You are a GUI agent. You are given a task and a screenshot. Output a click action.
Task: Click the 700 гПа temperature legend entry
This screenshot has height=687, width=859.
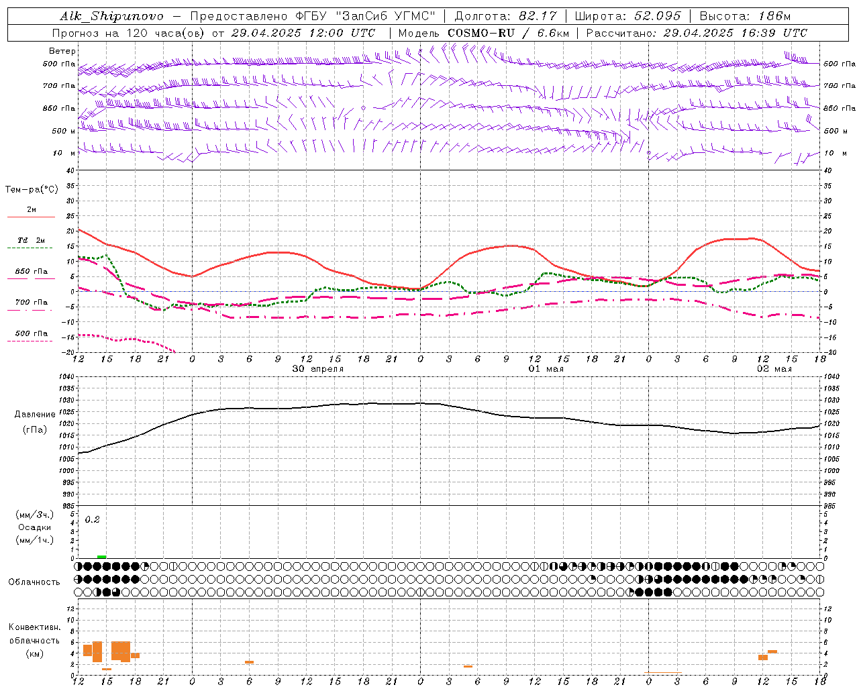click(32, 302)
